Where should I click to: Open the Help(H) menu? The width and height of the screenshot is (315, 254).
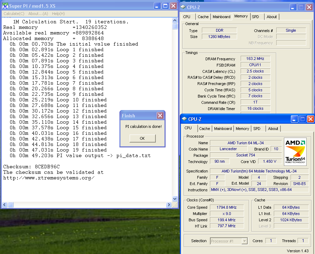coord(58,14)
